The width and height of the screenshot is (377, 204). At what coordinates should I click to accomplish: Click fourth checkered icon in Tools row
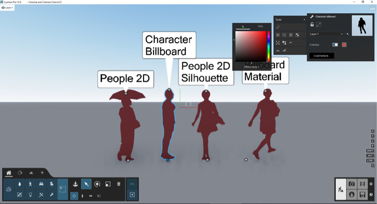tap(297, 35)
